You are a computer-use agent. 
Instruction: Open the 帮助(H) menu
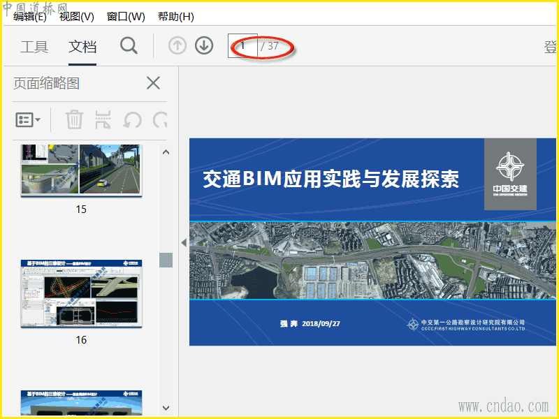click(176, 17)
